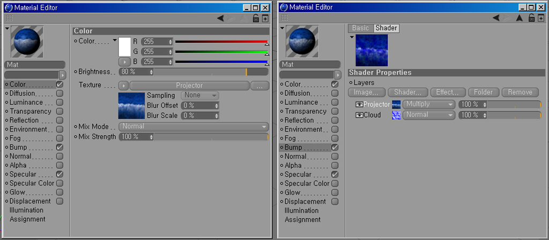Select Glow channel in right editor

[292, 192]
